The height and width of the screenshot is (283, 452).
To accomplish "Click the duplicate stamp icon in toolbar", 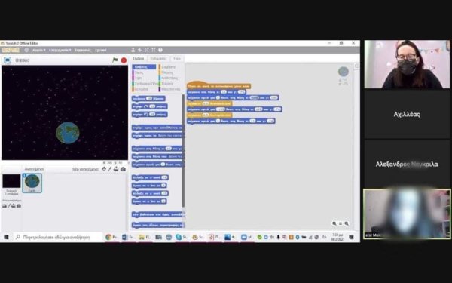I will (x=133, y=50).
